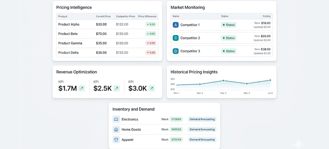Viewport: 329px width, 149px height.
Task: Click the Apparel t-shirt icon
Action: click(x=116, y=140)
